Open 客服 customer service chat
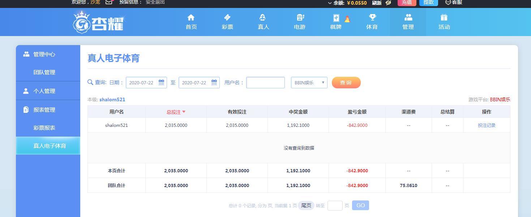 (454, 2)
